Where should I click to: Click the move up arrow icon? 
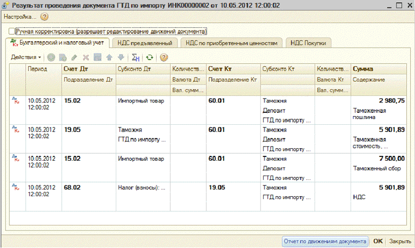[x=109, y=57]
